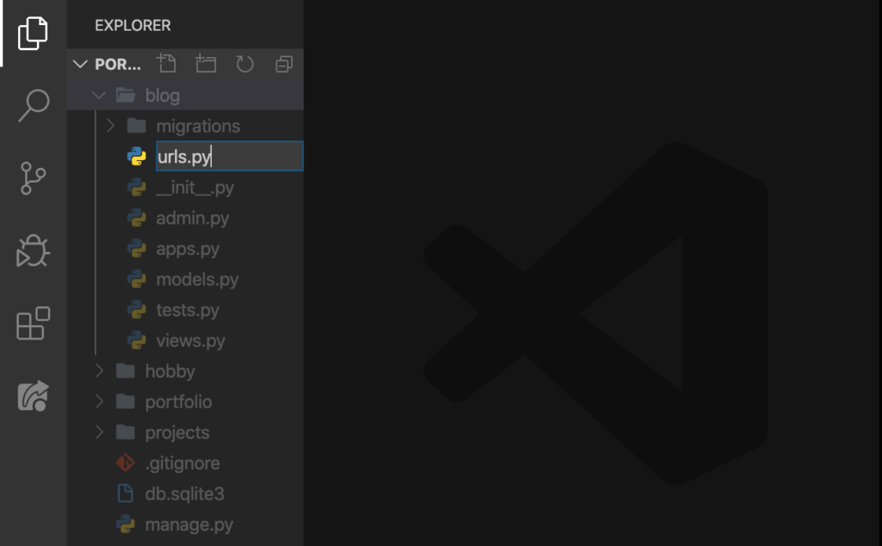Click the folder icon beside hobby
This screenshot has width=882, height=546.
click(x=126, y=371)
